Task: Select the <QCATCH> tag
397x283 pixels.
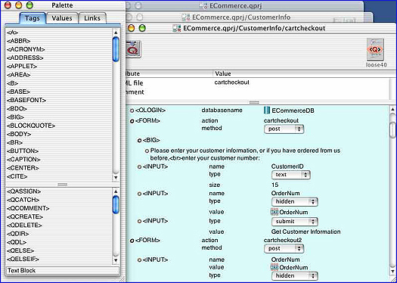Action: [23, 200]
